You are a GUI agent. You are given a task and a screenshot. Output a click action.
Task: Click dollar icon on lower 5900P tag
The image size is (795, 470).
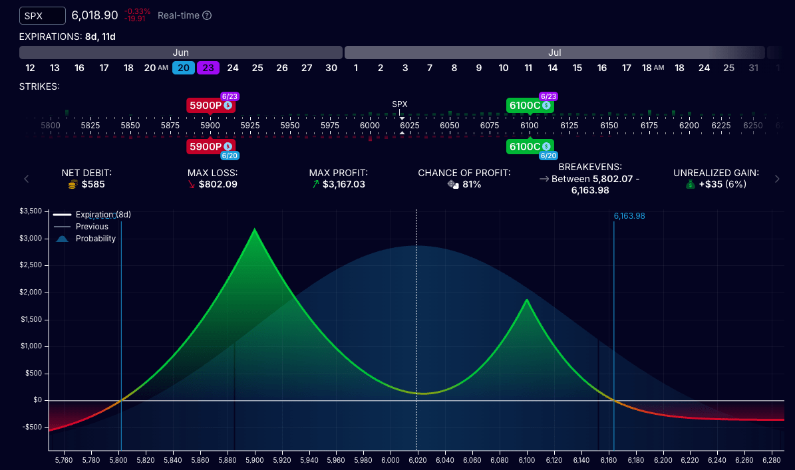pos(228,146)
